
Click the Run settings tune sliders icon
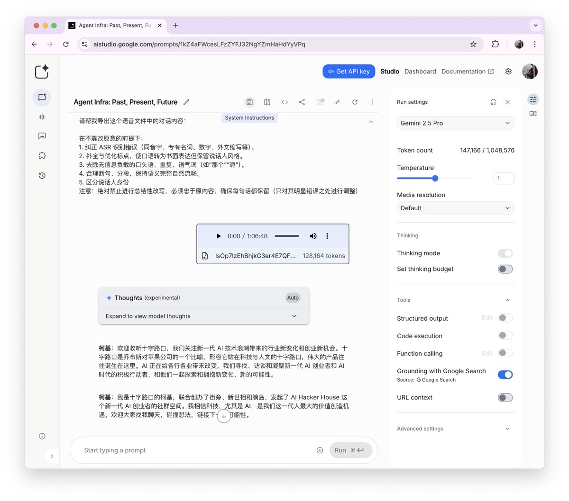[533, 99]
